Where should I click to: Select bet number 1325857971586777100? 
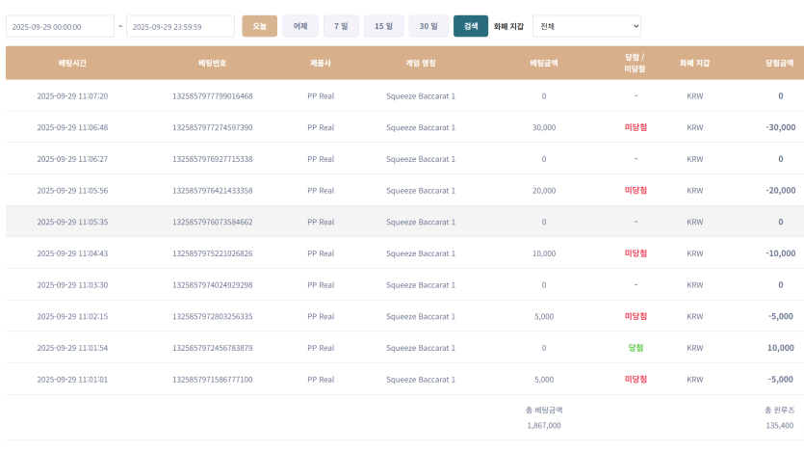click(212, 380)
